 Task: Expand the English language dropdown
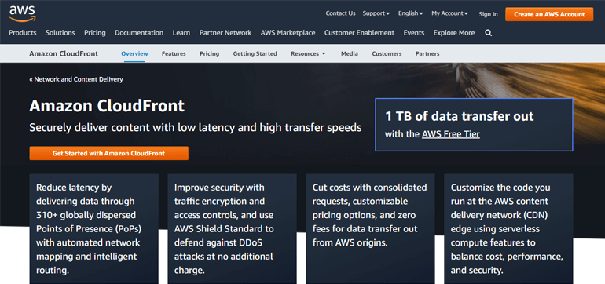coord(410,13)
